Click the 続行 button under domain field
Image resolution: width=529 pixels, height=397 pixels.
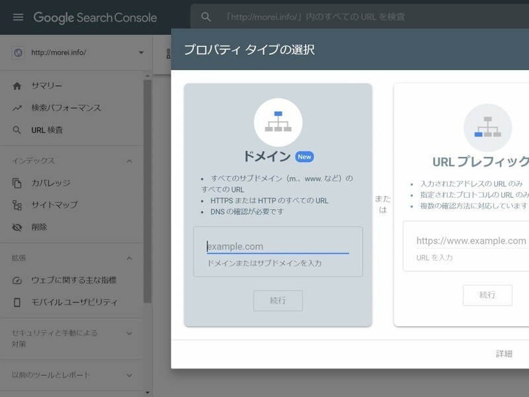point(278,300)
